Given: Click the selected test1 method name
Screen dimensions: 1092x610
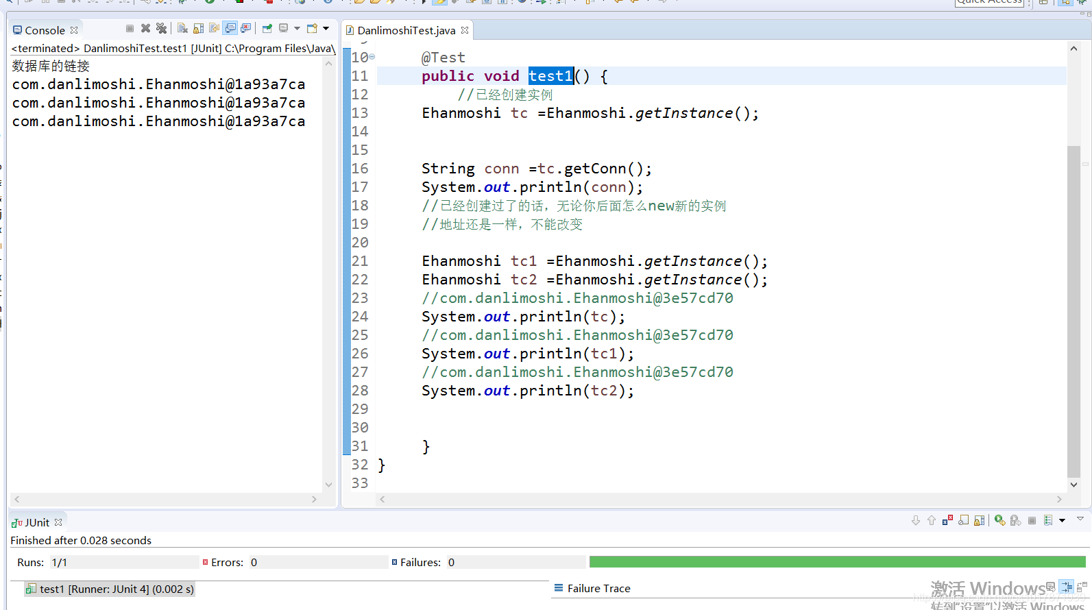Looking at the screenshot, I should click(x=550, y=76).
